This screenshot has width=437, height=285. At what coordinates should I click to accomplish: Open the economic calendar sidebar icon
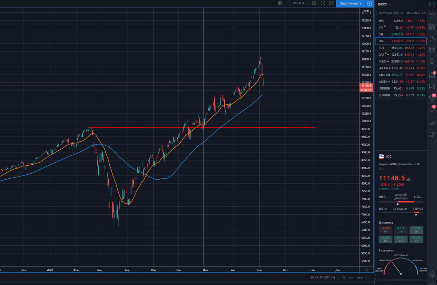pyautogui.click(x=432, y=50)
